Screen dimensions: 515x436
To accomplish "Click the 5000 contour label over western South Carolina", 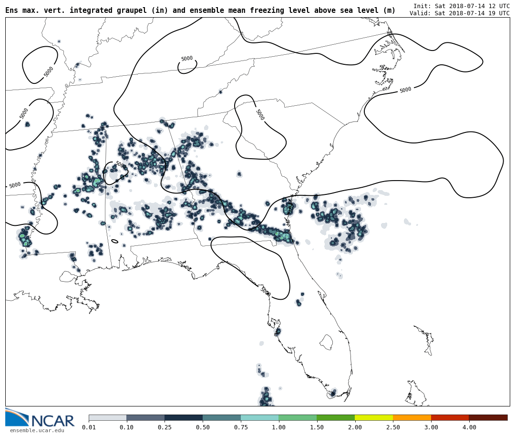I will [x=260, y=114].
